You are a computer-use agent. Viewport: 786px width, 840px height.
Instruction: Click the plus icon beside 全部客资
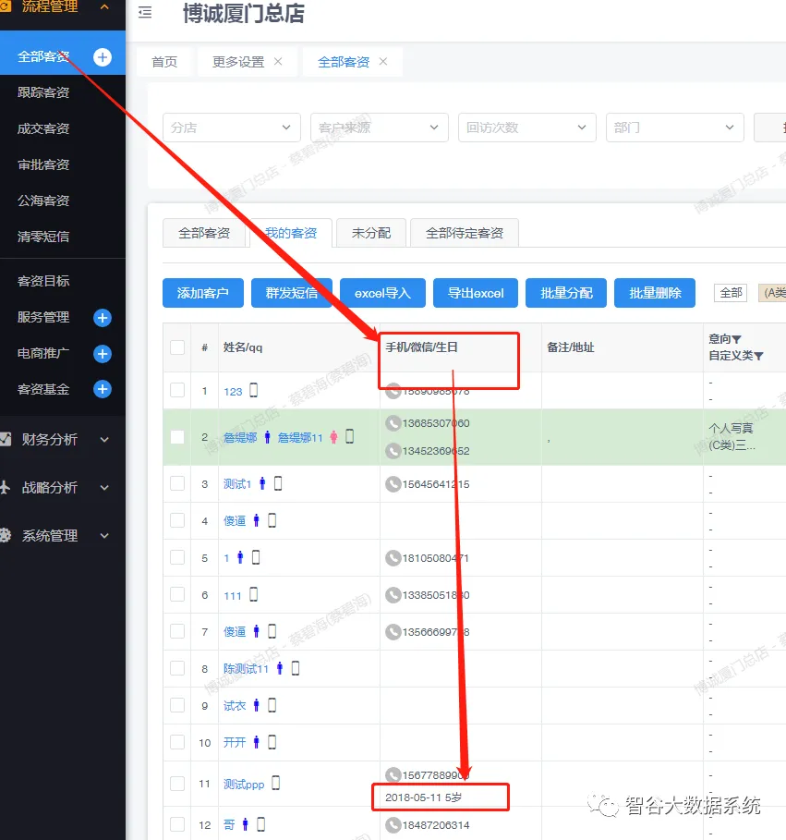click(x=103, y=57)
